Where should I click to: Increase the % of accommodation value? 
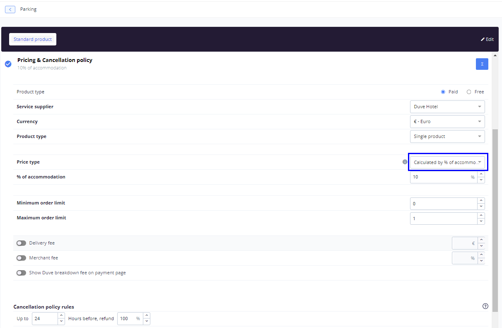tap(481, 174)
